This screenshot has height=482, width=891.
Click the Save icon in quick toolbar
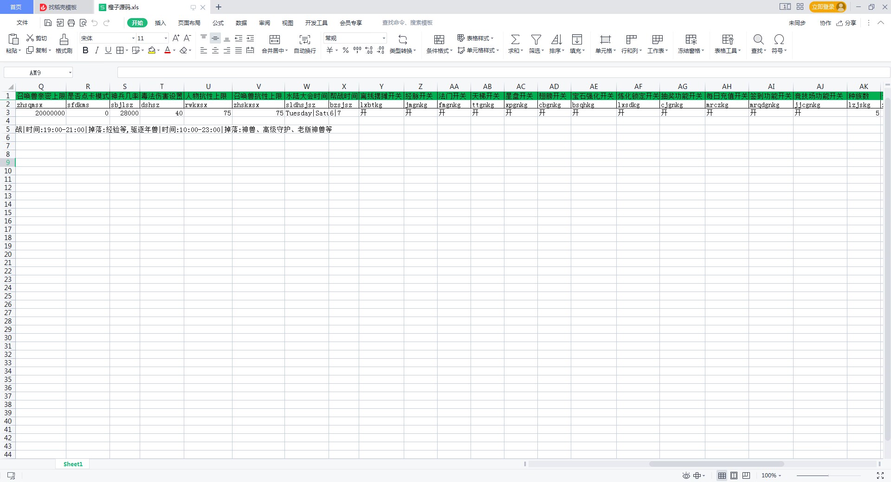48,23
